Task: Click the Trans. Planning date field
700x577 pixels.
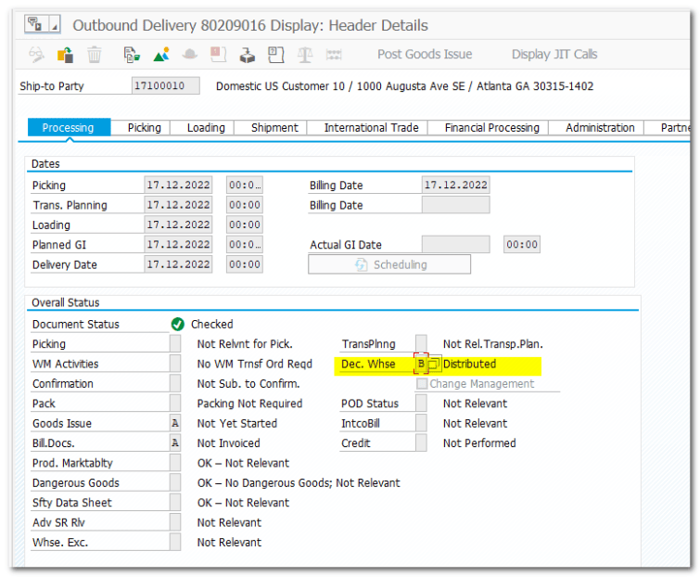Action: click(178, 205)
